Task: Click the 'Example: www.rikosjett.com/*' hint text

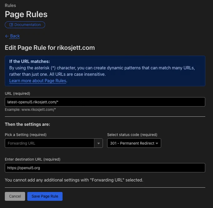Action: pos(30,109)
